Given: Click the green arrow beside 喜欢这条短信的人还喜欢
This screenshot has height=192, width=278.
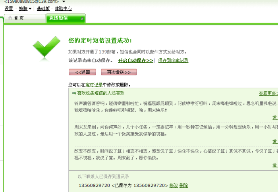Looking at the screenshot, I should pyautogui.click(x=73, y=93).
